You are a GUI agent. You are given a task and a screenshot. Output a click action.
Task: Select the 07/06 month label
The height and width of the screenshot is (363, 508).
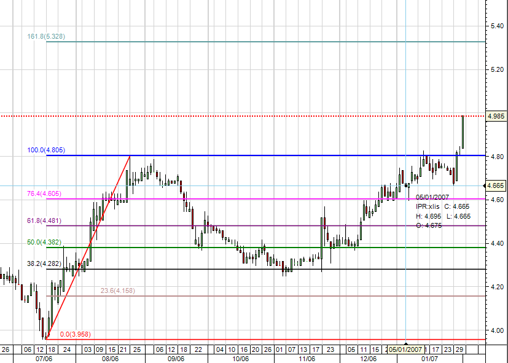click(44, 359)
